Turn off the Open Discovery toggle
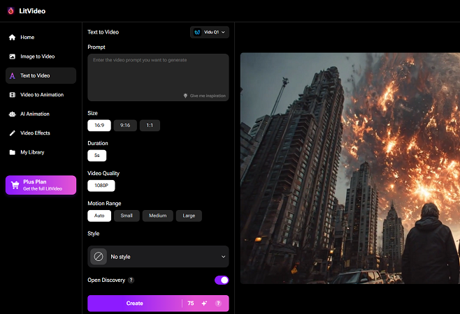 [222, 280]
